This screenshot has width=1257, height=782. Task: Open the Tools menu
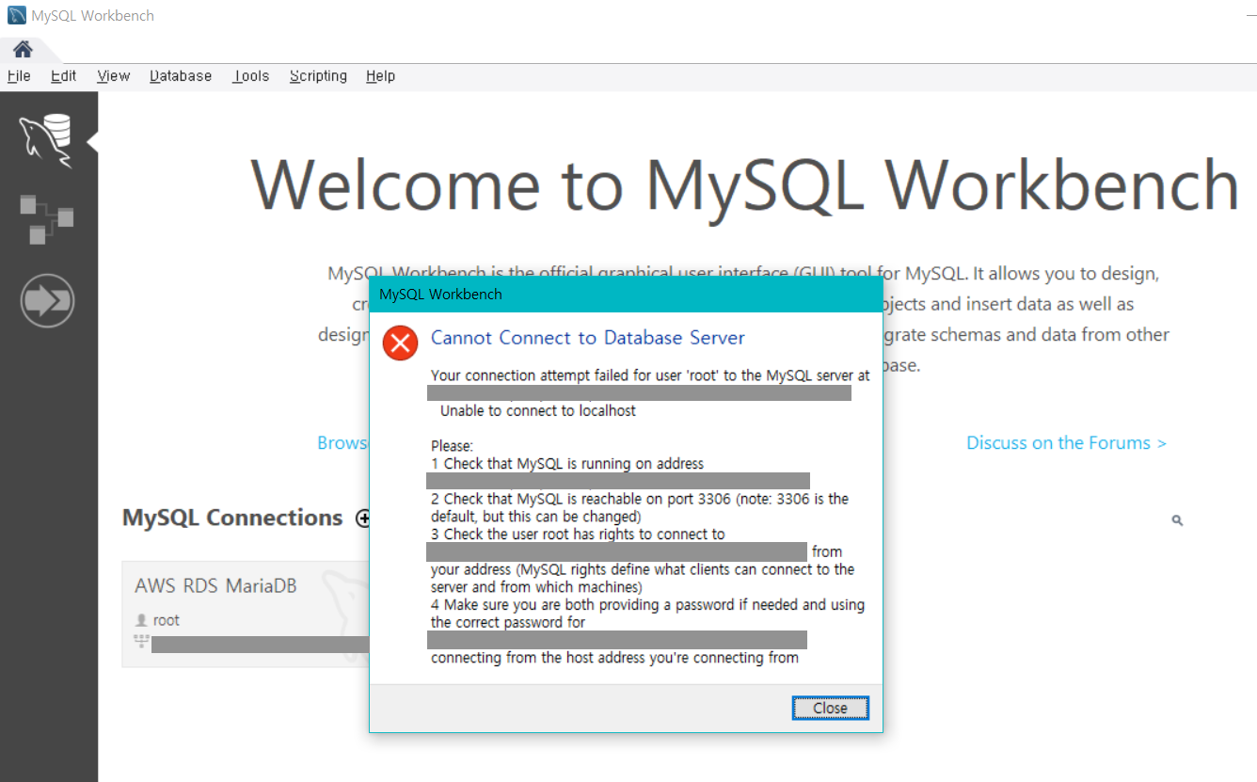[x=250, y=76]
